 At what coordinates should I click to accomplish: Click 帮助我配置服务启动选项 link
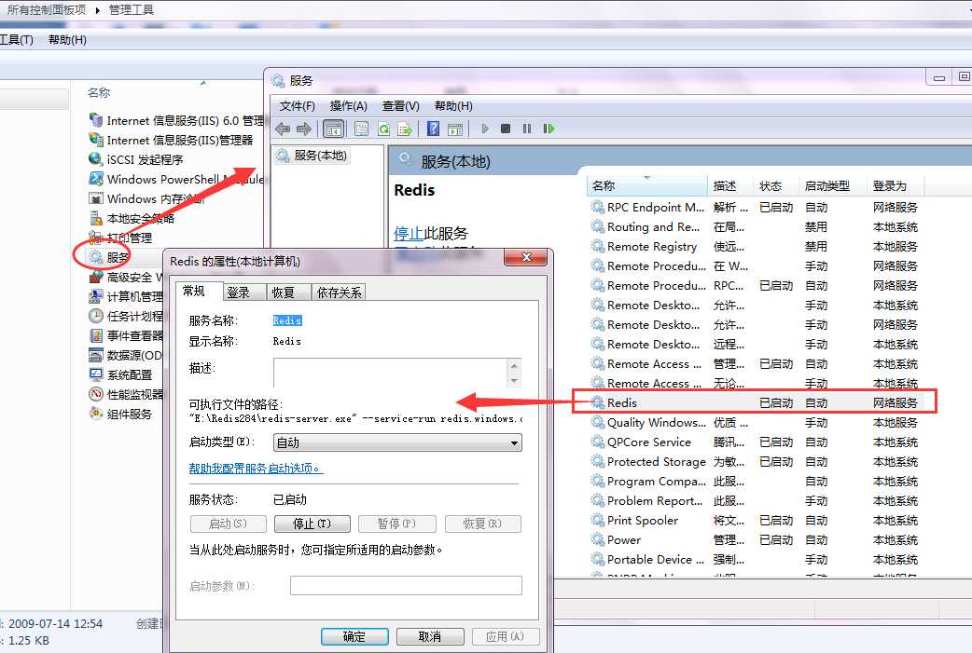coord(256,469)
